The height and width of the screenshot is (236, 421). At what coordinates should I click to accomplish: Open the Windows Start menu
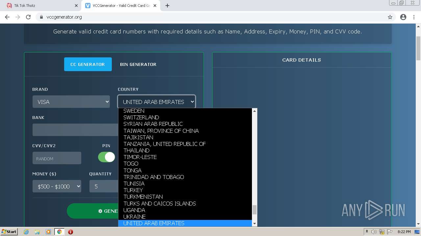pyautogui.click(x=9, y=231)
